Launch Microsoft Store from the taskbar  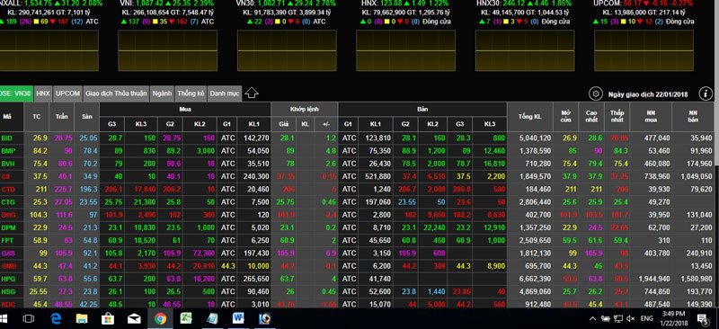[107, 319]
